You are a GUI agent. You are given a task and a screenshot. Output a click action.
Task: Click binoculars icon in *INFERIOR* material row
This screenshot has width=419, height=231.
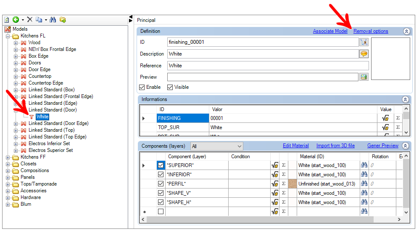pos(364,174)
